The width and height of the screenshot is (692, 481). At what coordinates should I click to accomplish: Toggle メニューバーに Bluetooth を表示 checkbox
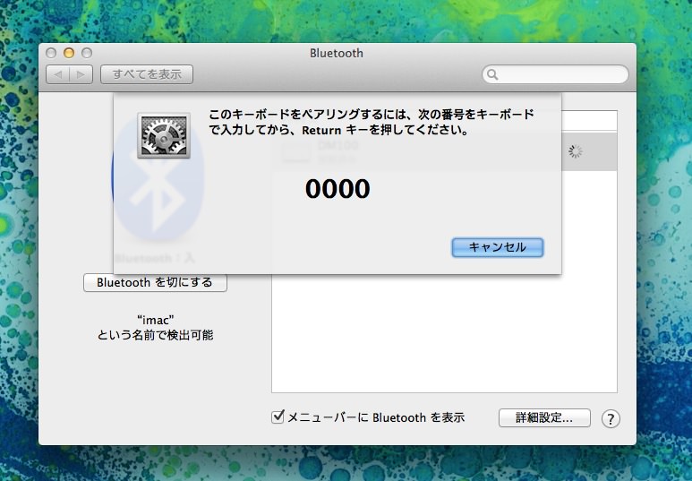(278, 417)
